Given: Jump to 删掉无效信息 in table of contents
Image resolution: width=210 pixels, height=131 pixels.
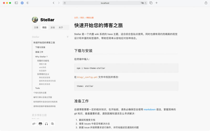Looking at the screenshot, I should pos(45,84).
